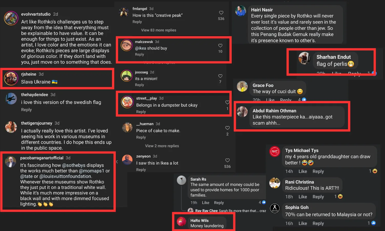The image size is (385, 231).
Task: Expand "View 2 more replies" thread
Action: [162, 146]
